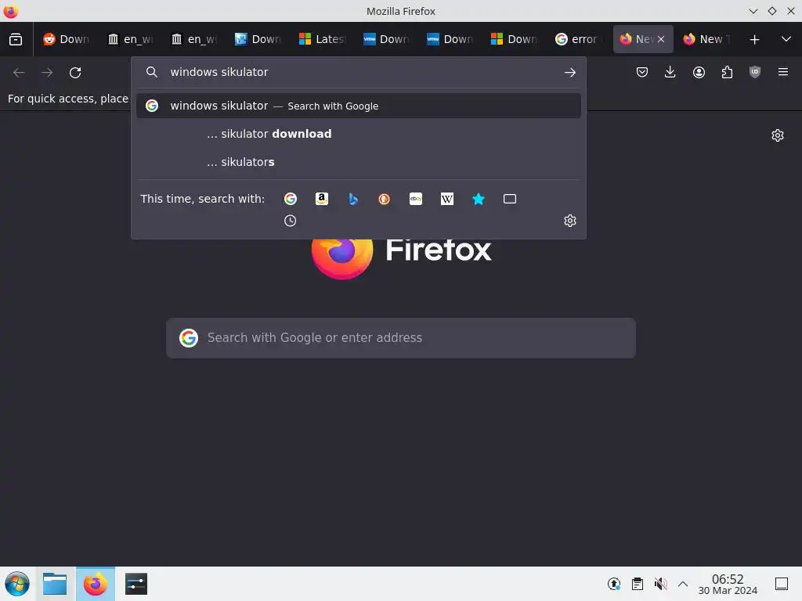Open new tab personalize gear icon

pos(778,135)
